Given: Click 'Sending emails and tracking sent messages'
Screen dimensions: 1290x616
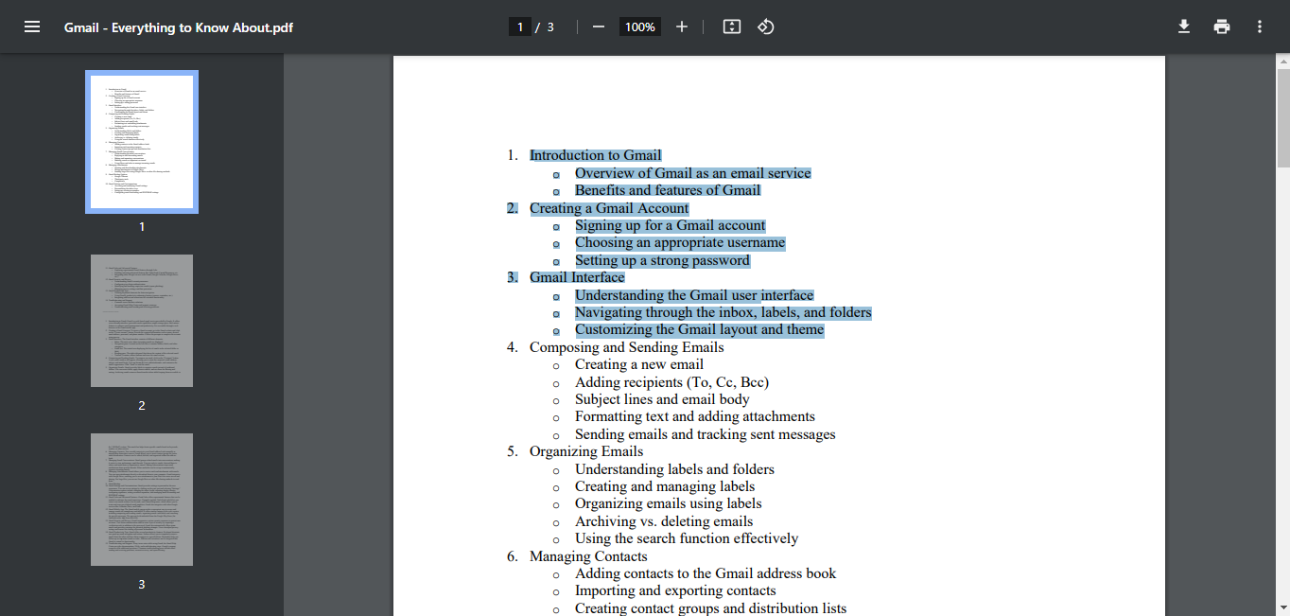Looking at the screenshot, I should [x=706, y=434].
